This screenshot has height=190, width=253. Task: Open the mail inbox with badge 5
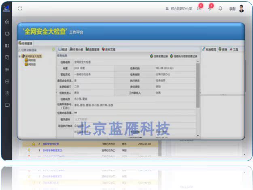tap(200, 9)
